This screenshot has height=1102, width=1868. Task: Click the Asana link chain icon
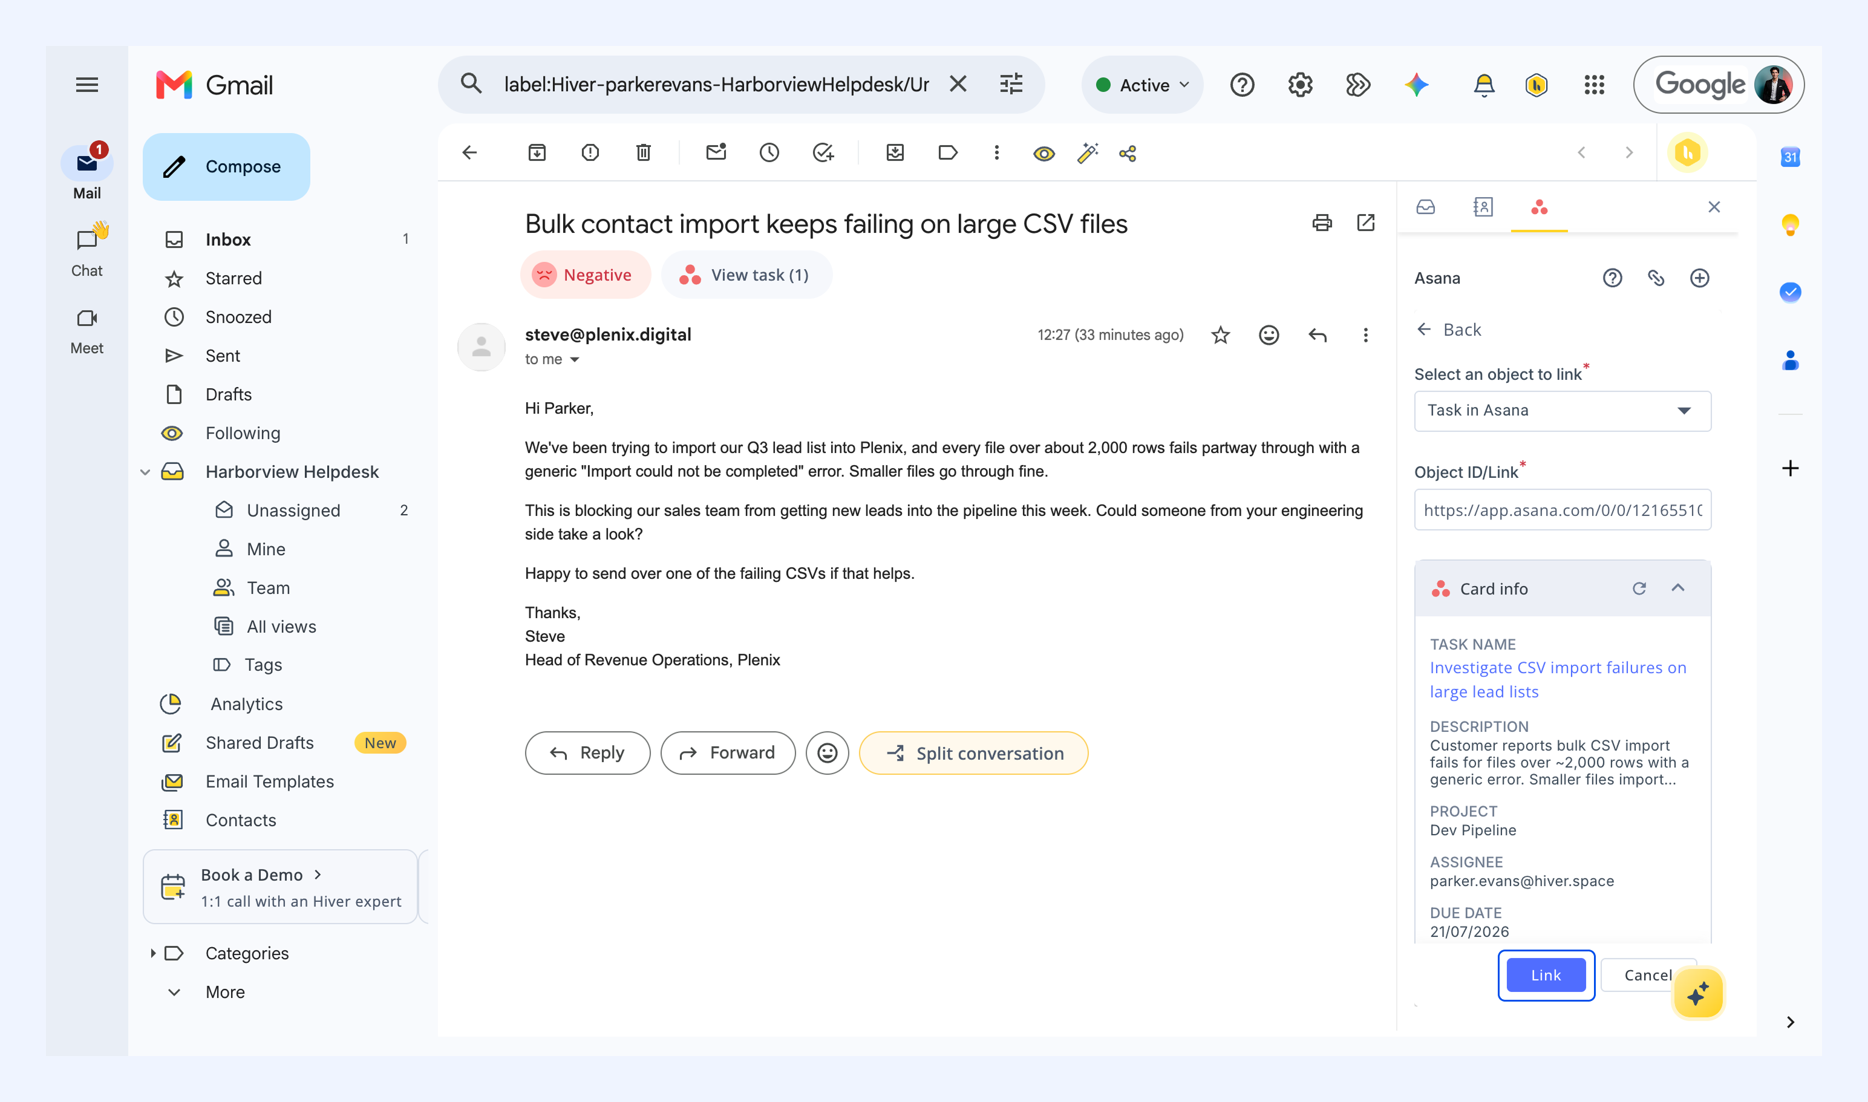(1656, 278)
